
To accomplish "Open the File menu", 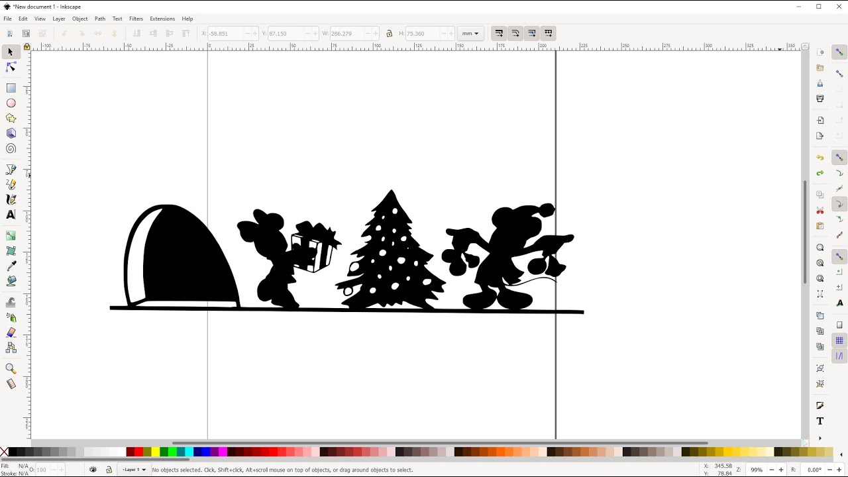I will [7, 19].
